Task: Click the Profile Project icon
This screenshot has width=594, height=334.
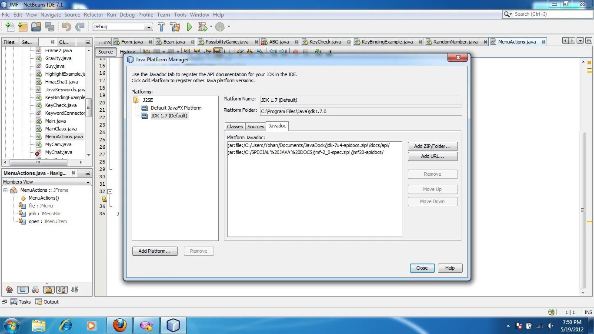Action: pos(220,27)
